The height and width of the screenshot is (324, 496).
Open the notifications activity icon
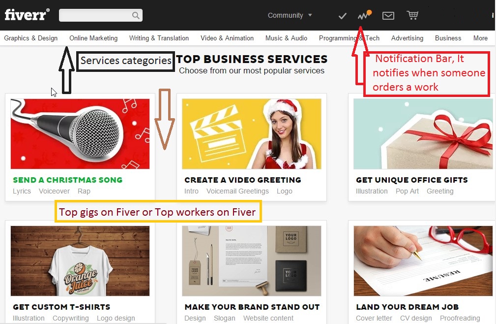pos(364,15)
